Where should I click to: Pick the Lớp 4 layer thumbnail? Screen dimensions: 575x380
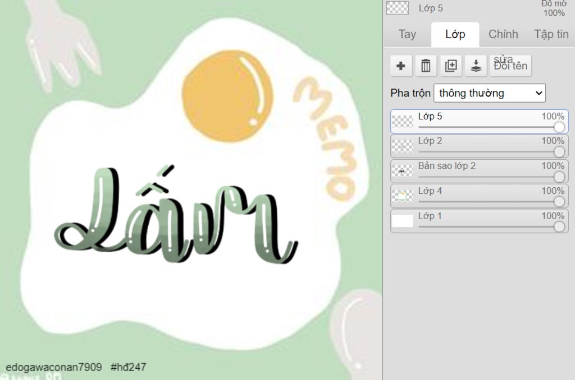click(402, 196)
